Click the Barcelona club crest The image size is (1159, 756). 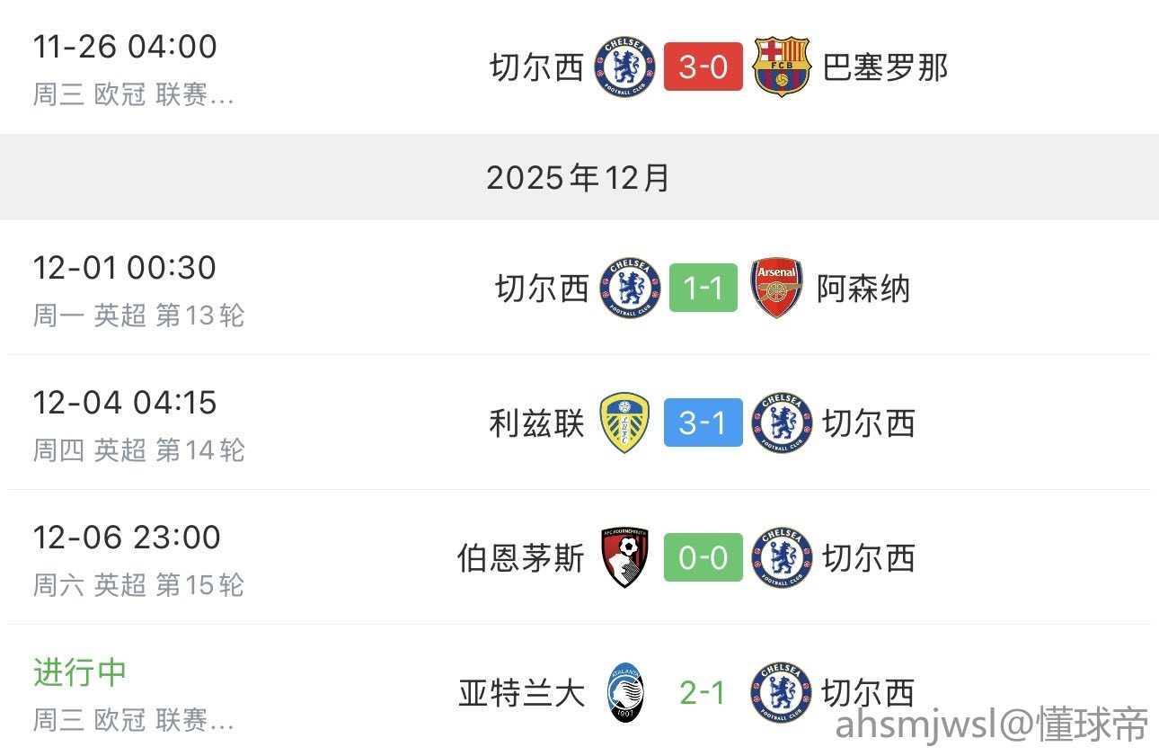[x=782, y=67]
